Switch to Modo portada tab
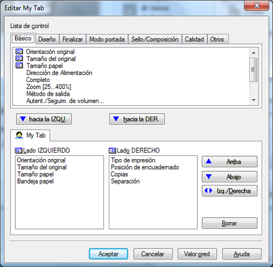 pos(107,39)
